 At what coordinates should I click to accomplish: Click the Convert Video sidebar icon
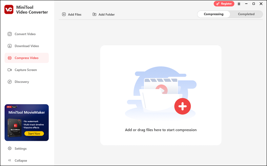[10, 34]
